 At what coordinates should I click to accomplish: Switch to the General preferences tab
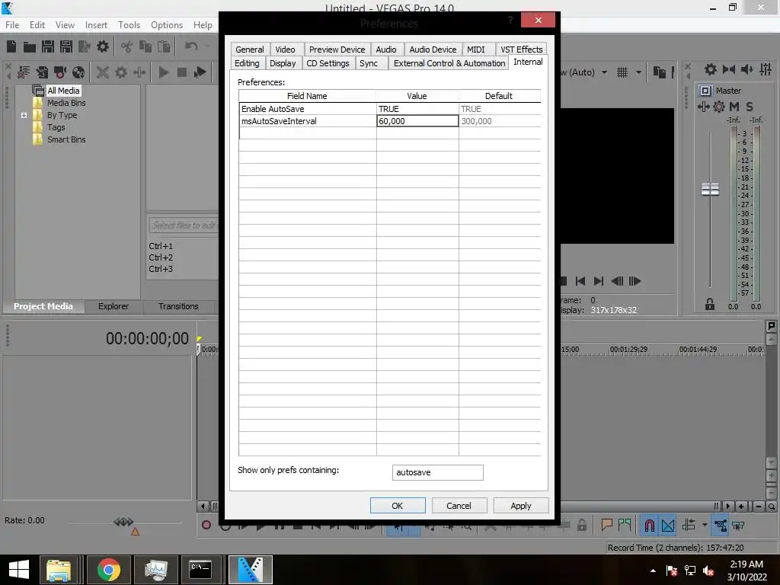pos(250,50)
